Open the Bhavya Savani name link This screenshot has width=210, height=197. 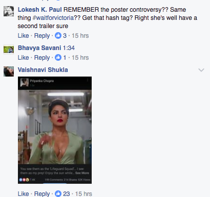coord(39,48)
